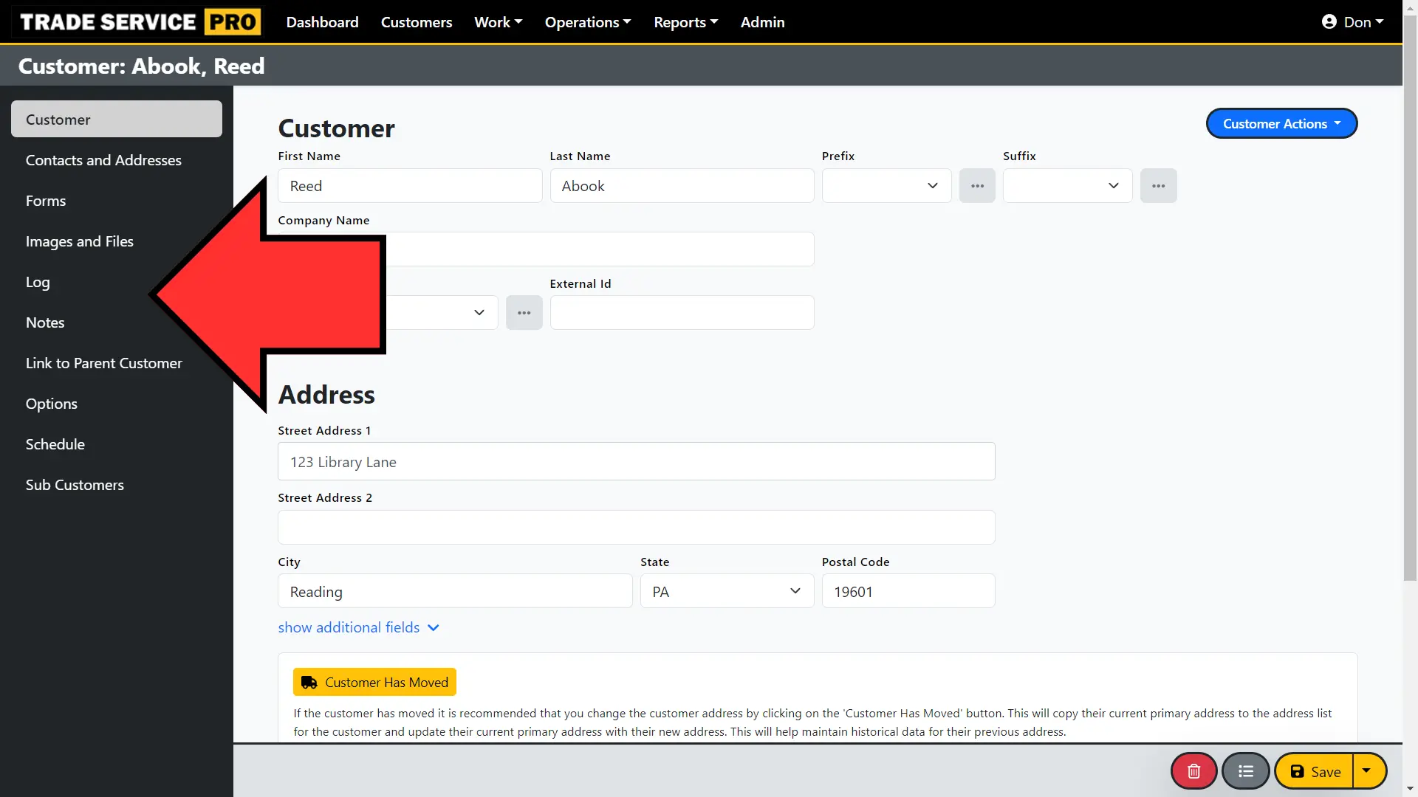Click the save dropdown arrow icon
The height and width of the screenshot is (797, 1418).
click(1369, 770)
